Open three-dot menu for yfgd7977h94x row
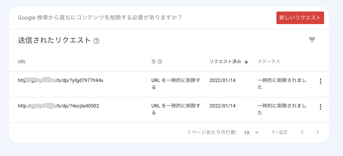 click(321, 81)
